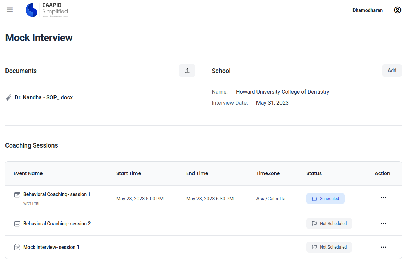Click the 'with Priti' coach label
This screenshot has width=407, height=266.
pos(32,203)
